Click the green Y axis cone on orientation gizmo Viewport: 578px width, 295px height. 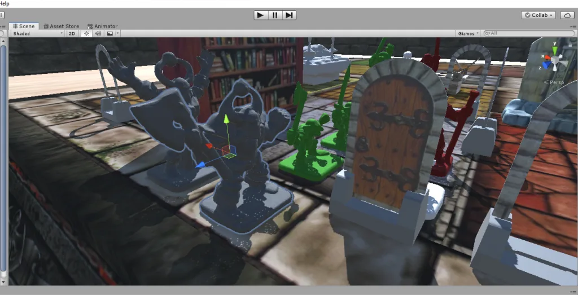pyautogui.click(x=554, y=50)
